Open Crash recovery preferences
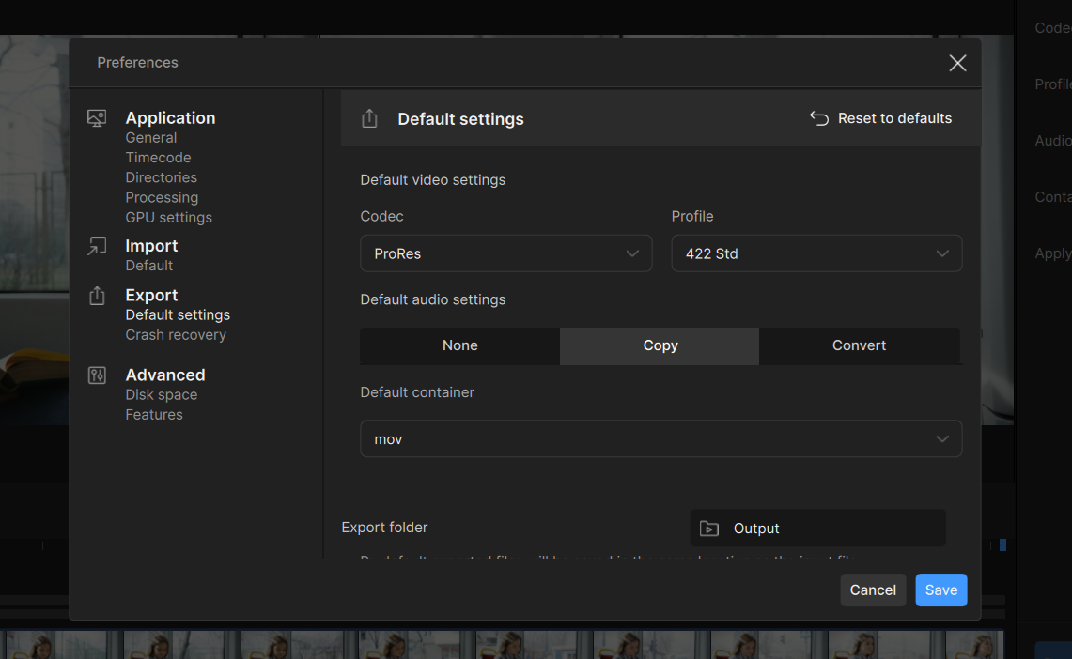Viewport: 1072px width, 659px height. click(x=176, y=334)
